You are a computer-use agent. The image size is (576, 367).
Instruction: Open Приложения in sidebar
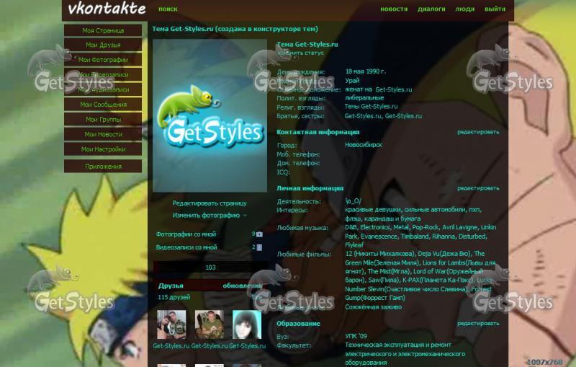(x=103, y=167)
